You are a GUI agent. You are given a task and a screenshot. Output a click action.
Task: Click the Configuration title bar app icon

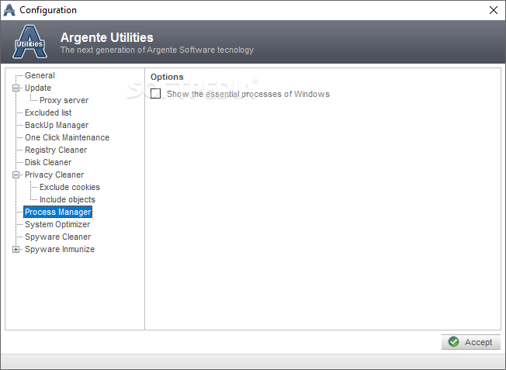tap(9, 10)
